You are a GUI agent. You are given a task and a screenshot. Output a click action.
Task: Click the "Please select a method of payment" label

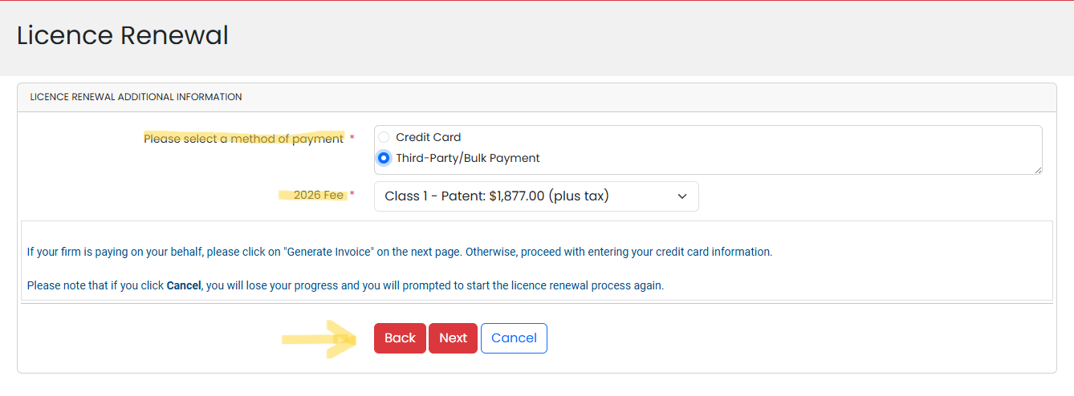pyautogui.click(x=243, y=139)
